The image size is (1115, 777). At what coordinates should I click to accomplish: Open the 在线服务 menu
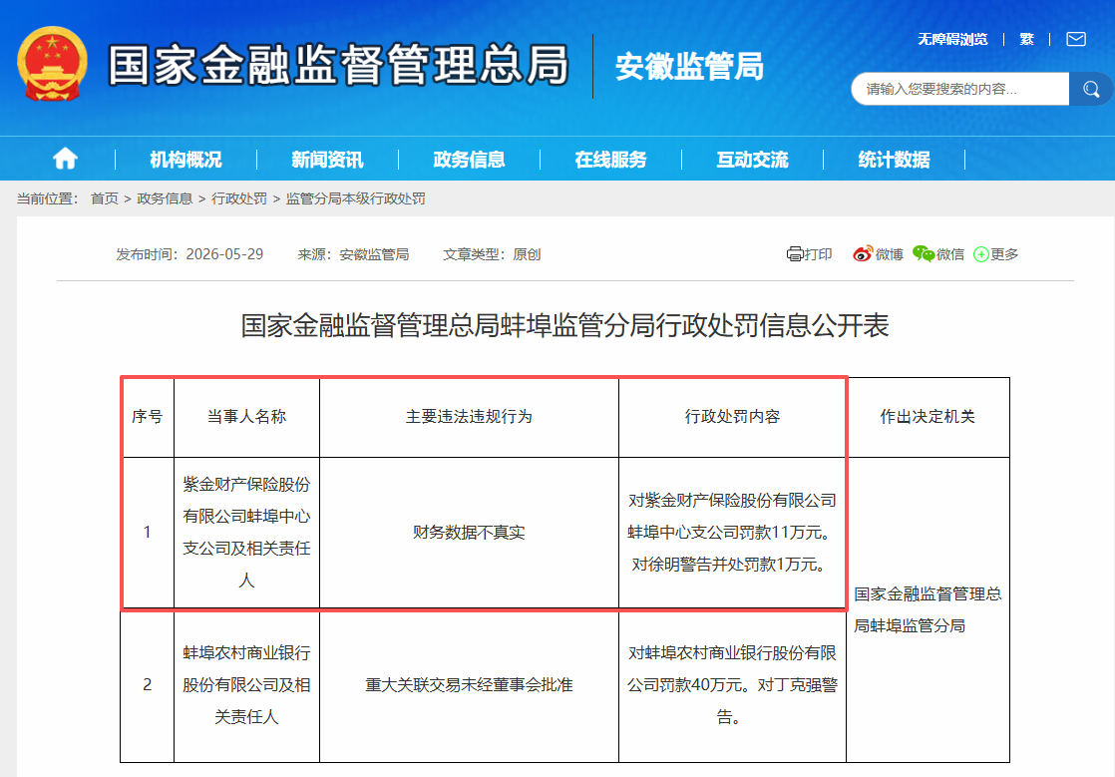point(610,160)
